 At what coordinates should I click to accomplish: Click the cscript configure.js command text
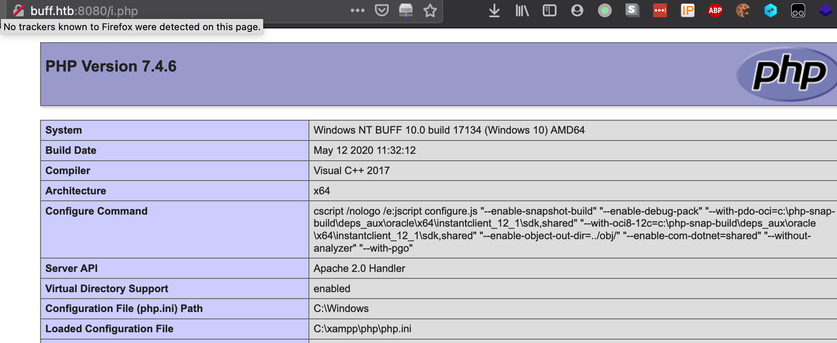coord(574,230)
